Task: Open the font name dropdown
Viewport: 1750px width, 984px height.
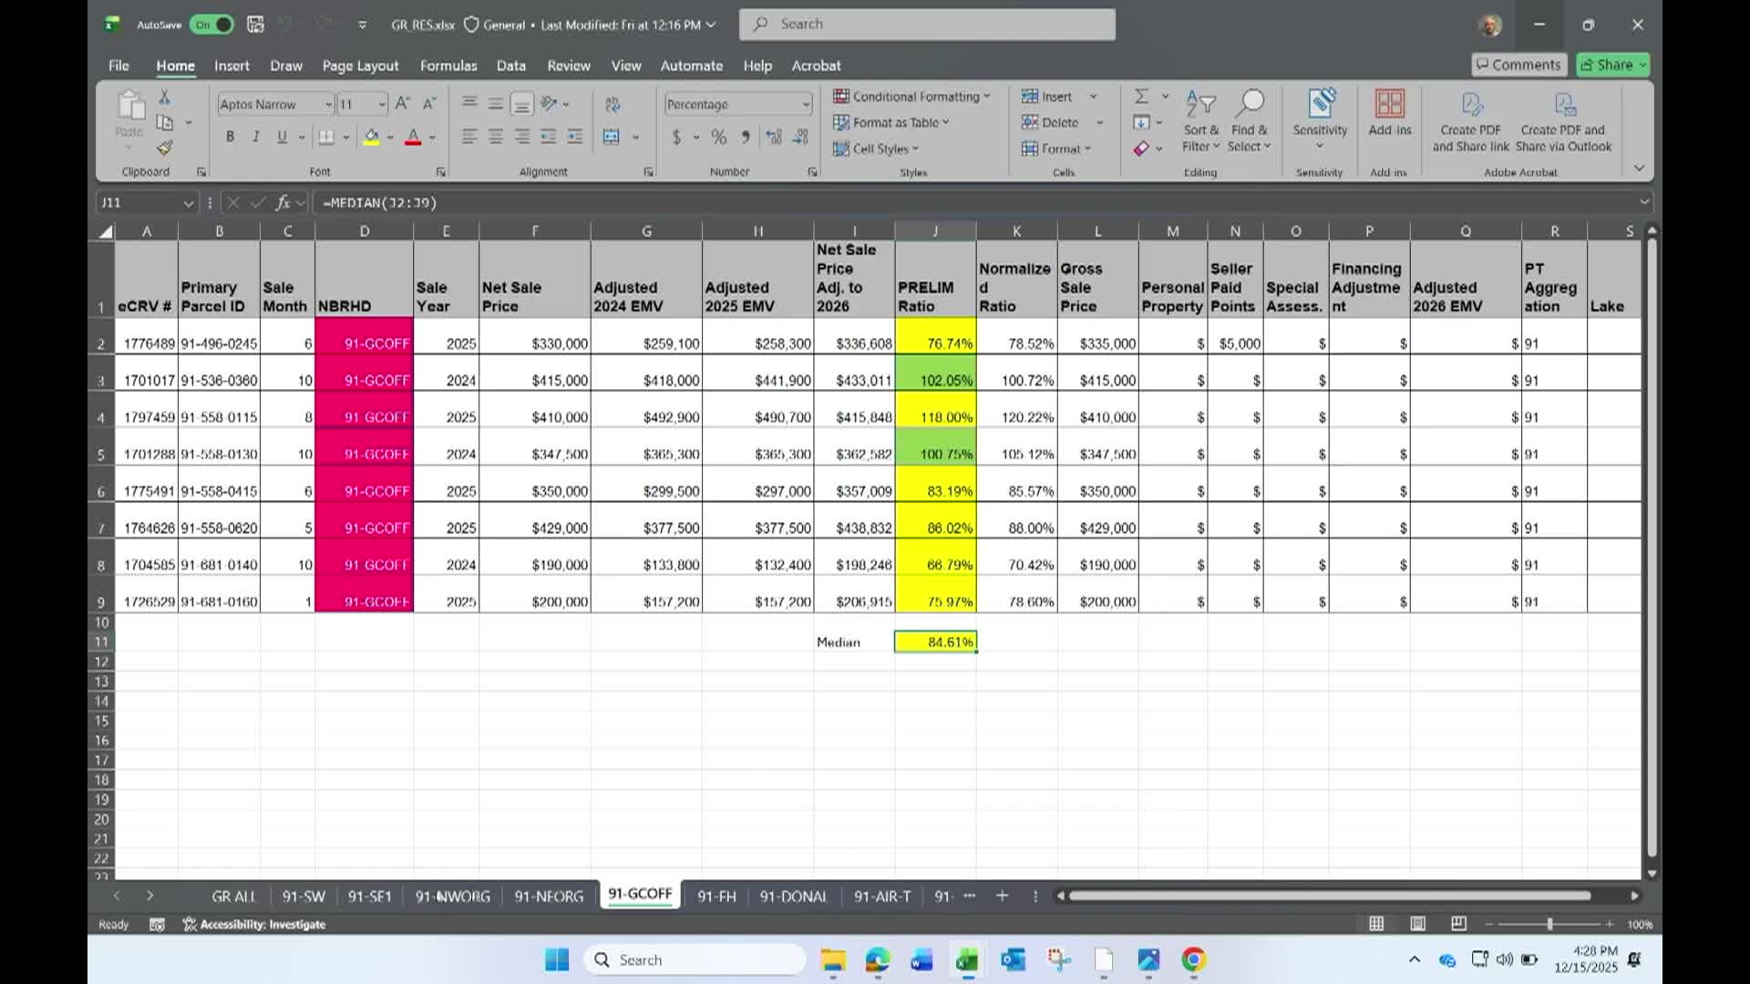Action: tap(328, 104)
